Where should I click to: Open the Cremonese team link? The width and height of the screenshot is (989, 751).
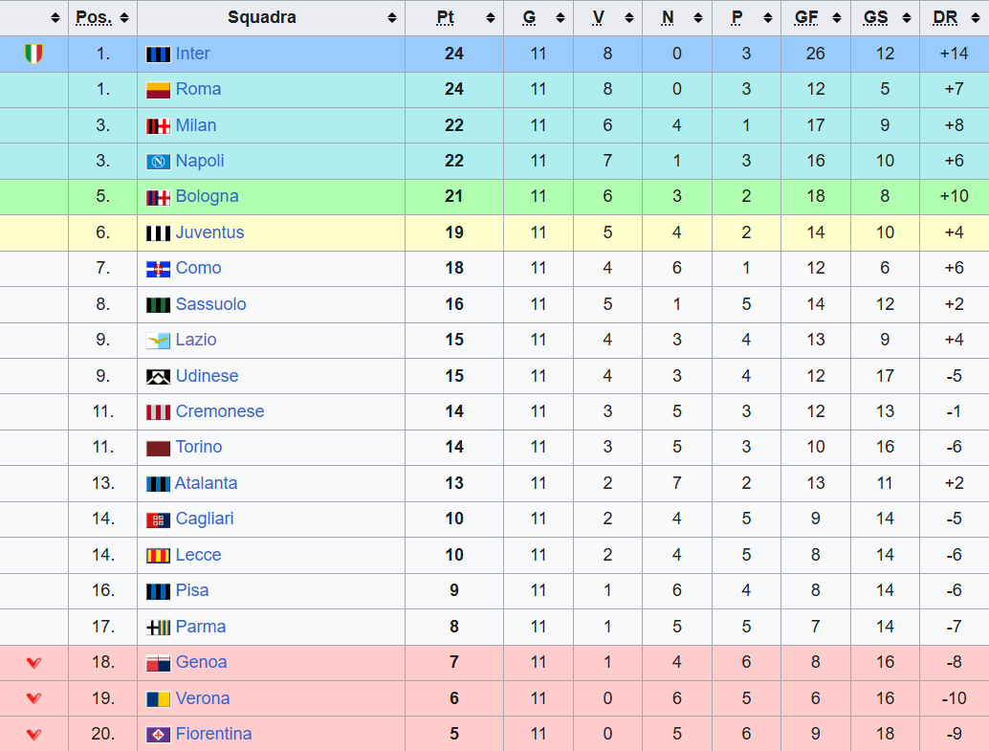tap(219, 412)
